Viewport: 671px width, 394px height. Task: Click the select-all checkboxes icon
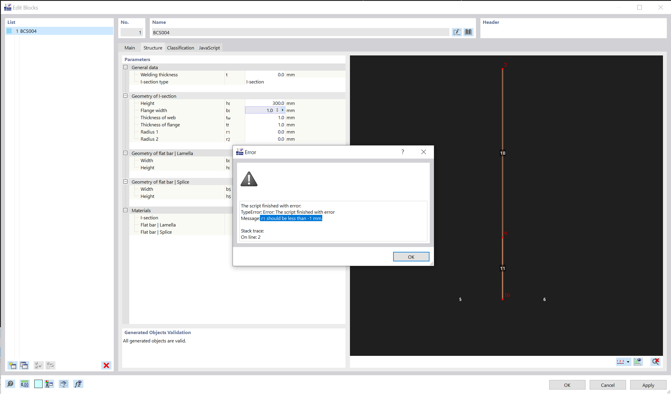[x=38, y=365]
